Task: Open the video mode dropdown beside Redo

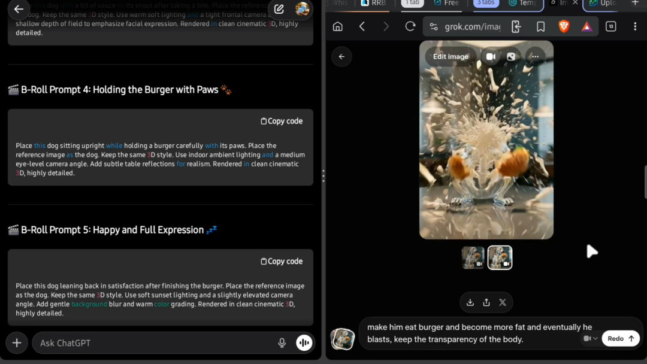Action: [x=591, y=339]
